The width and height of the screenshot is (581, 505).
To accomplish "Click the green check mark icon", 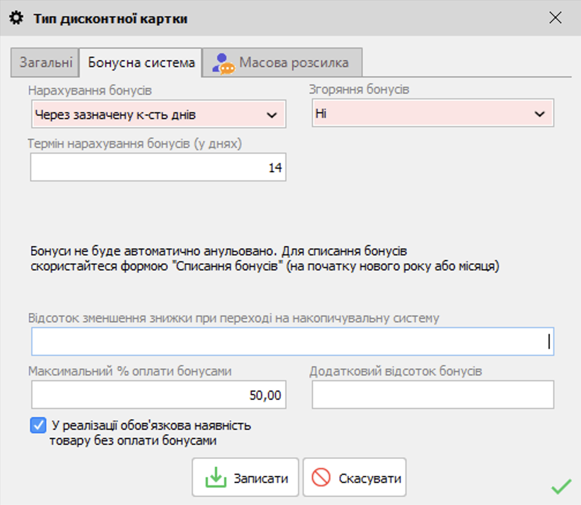I will click(561, 486).
